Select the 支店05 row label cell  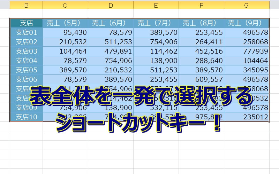(x=27, y=70)
